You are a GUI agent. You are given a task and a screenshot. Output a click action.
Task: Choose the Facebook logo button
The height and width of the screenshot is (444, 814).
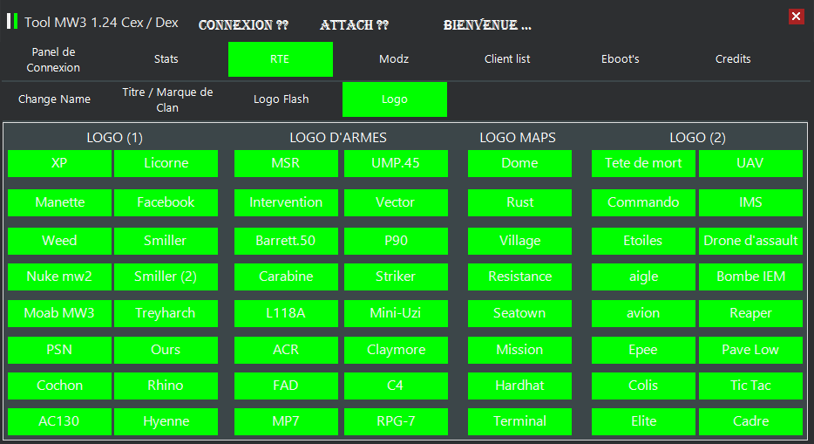[x=166, y=202]
